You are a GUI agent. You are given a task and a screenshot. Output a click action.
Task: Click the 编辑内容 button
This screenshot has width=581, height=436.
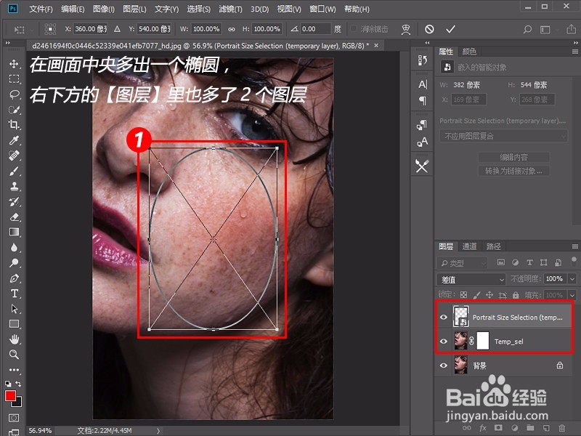[x=513, y=157]
